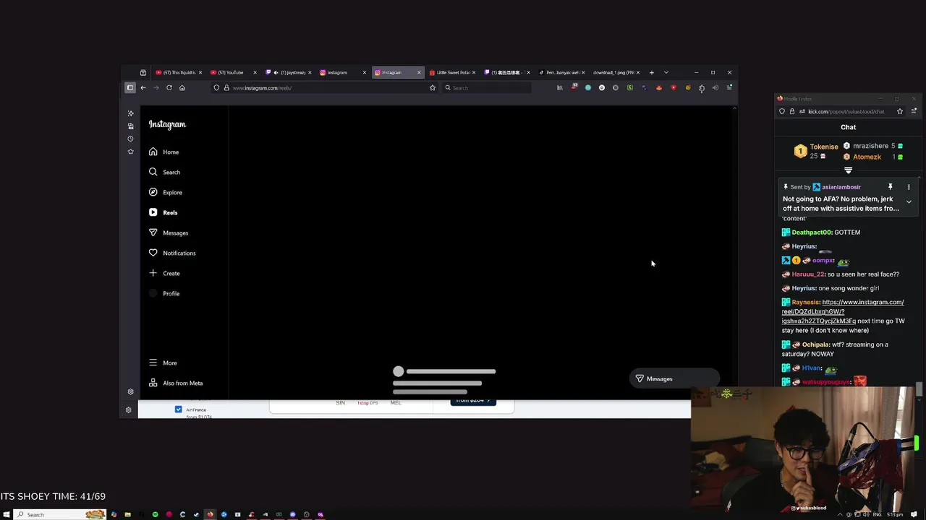Screen dimensions: 926x520
Task: Click Create plus in Instagram sidebar
Action: point(164,273)
